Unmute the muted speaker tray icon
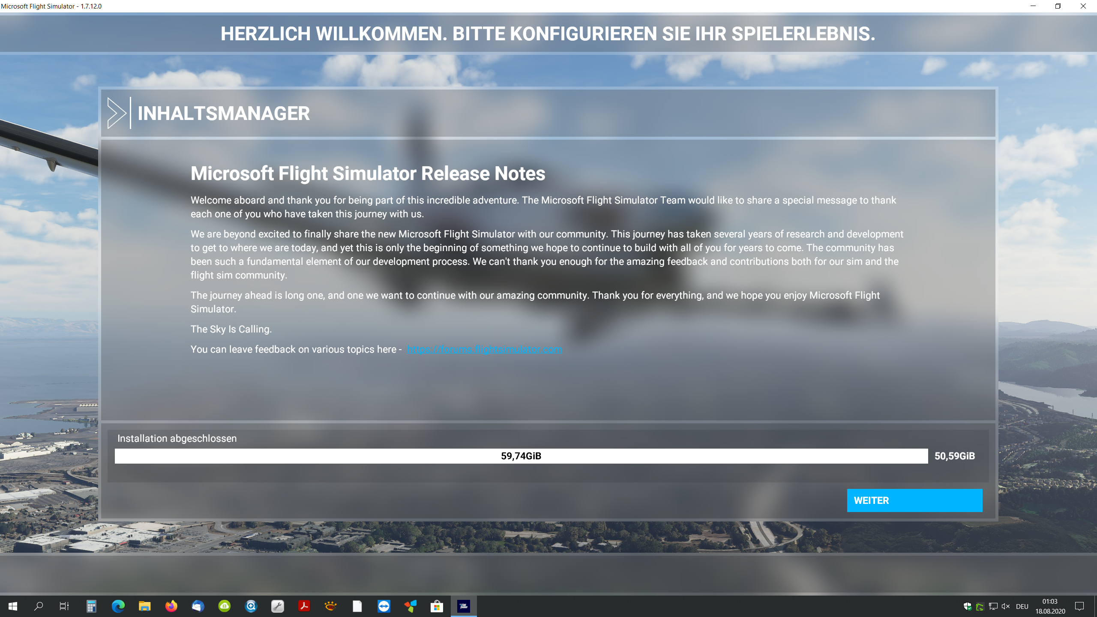This screenshot has height=617, width=1097. point(1006,606)
